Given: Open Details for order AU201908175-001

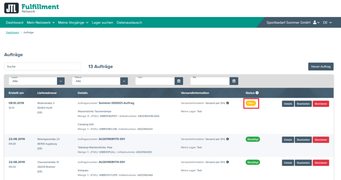Looking at the screenshot, I should tap(288, 140).
